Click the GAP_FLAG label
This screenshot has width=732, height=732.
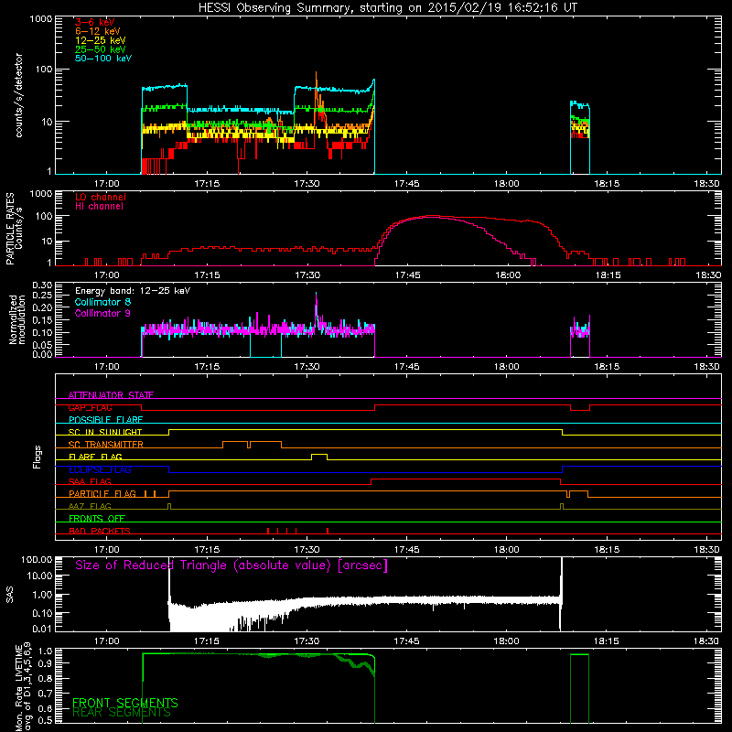click(x=90, y=407)
